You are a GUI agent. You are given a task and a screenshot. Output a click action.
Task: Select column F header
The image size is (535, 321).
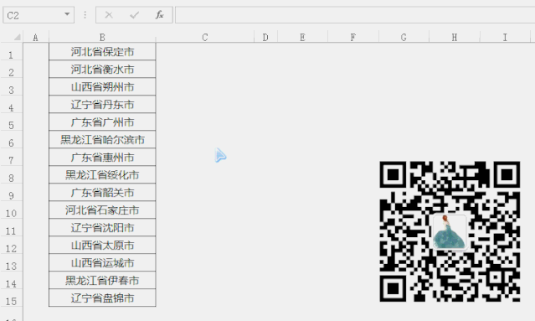coord(353,37)
